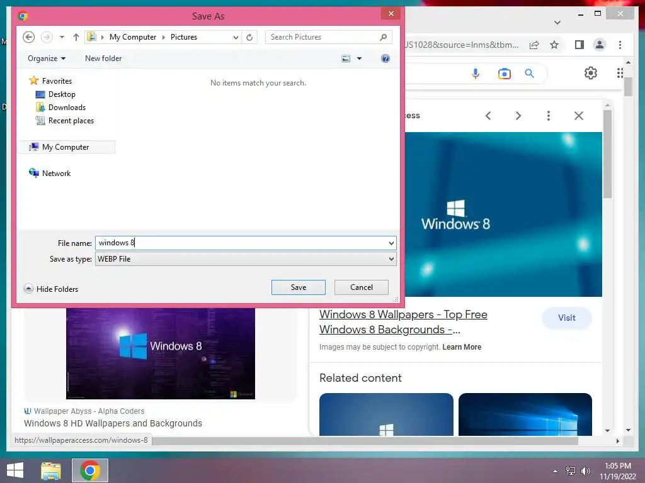Search by image with Google Lens
This screenshot has height=483, width=645.
pos(504,74)
